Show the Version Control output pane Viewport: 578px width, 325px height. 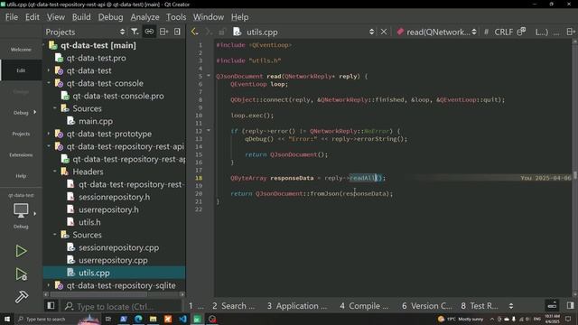427,306
